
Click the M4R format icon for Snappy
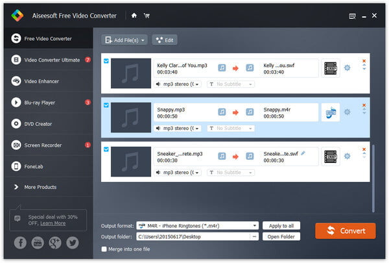pyautogui.click(x=331, y=112)
